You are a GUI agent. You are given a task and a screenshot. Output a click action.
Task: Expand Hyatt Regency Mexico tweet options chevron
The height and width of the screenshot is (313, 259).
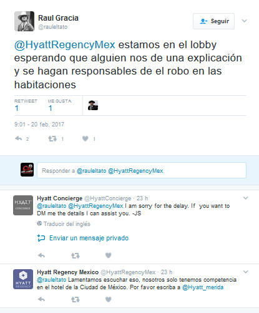pyautogui.click(x=246, y=272)
